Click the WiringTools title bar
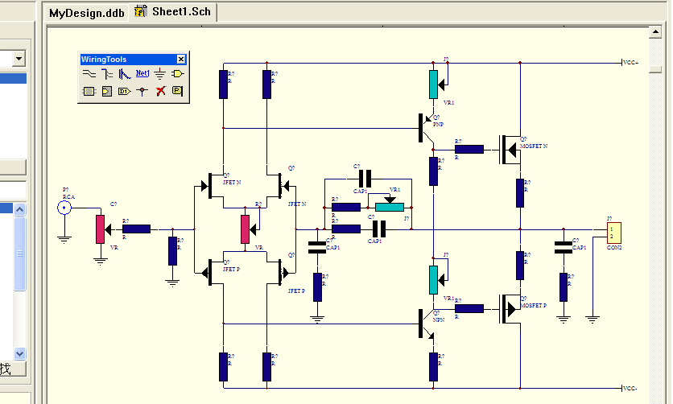The image size is (673, 404). pyautogui.click(x=133, y=60)
